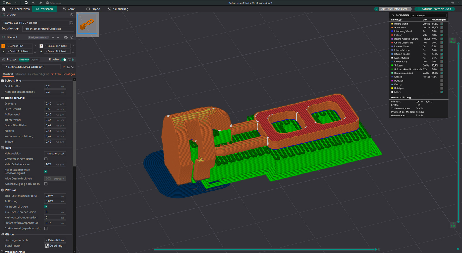Switch to the Gerät tab
Screen dimensions: 462x253
click(69, 9)
